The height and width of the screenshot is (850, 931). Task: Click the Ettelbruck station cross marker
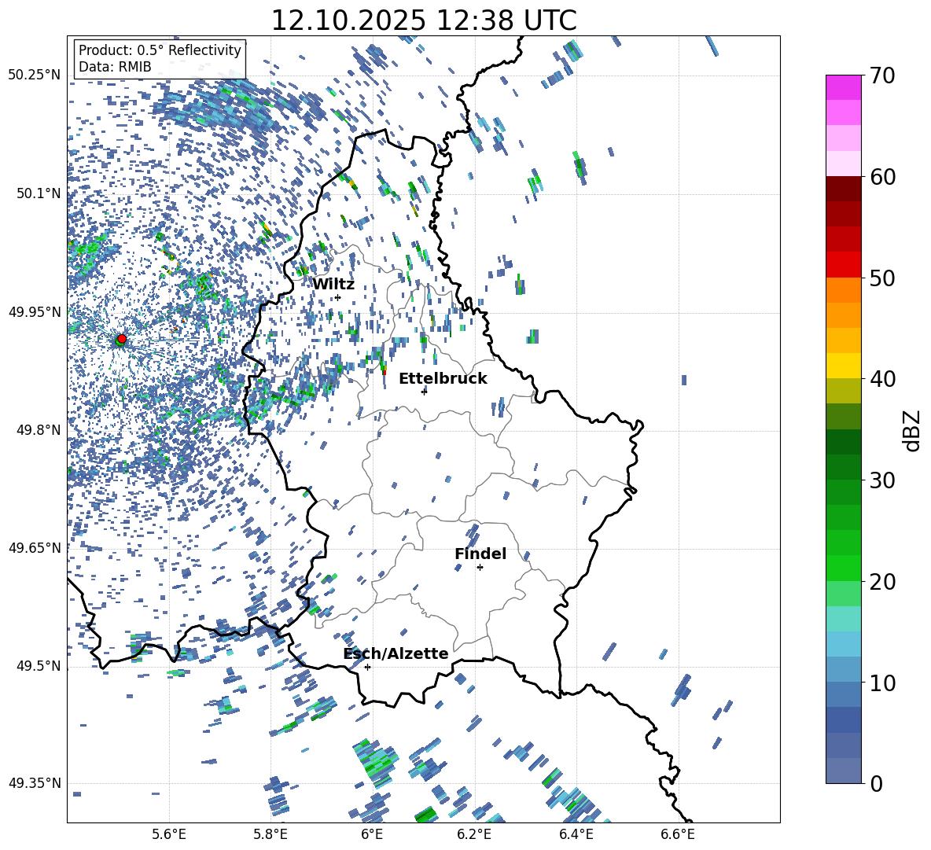(x=424, y=392)
